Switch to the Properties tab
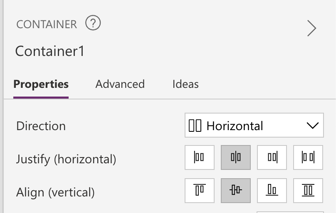 pos(41,84)
